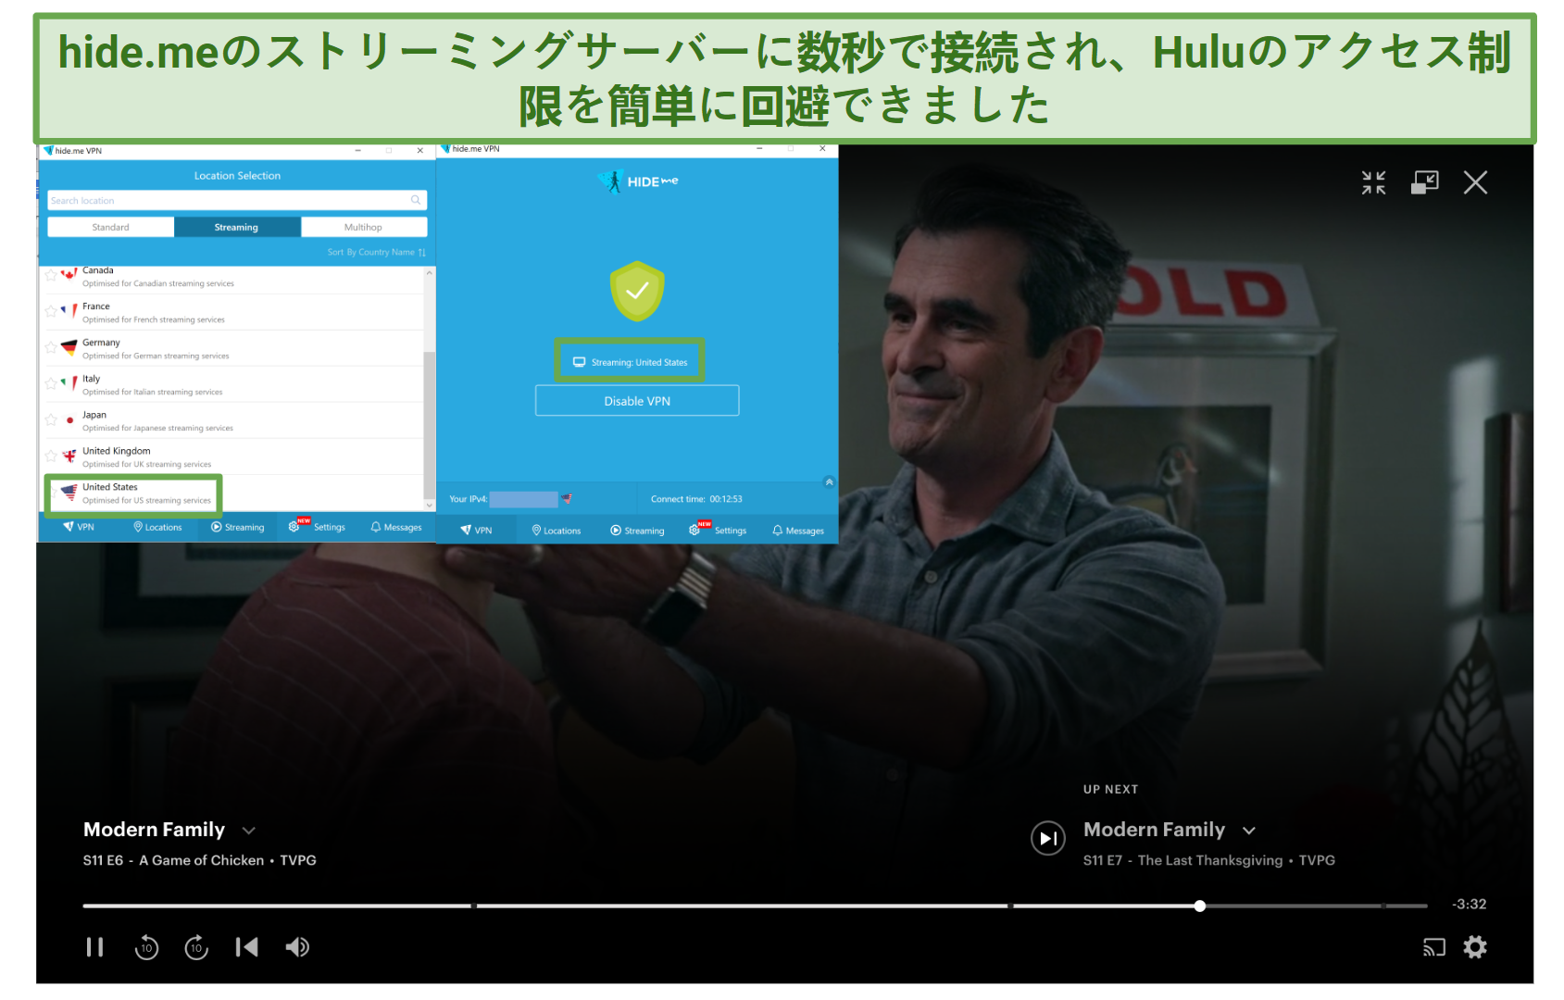Select United States streaming location
The width and height of the screenshot is (1564, 1000).
[231, 494]
